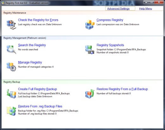Open the Manage Registry link
This screenshot has width=165, height=130.
click(x=30, y=62)
